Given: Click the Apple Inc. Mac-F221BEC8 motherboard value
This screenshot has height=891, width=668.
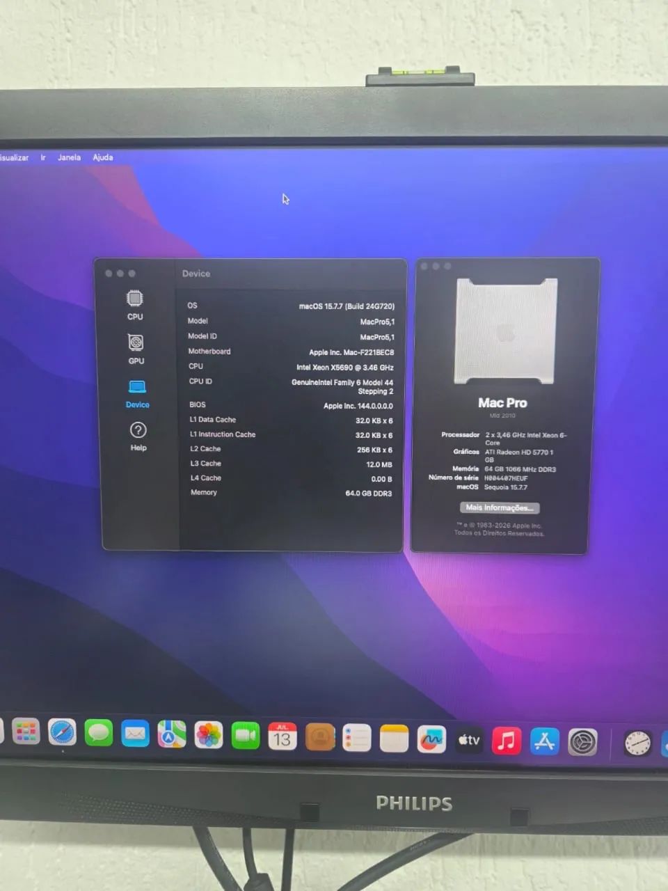Looking at the screenshot, I should pos(351,352).
